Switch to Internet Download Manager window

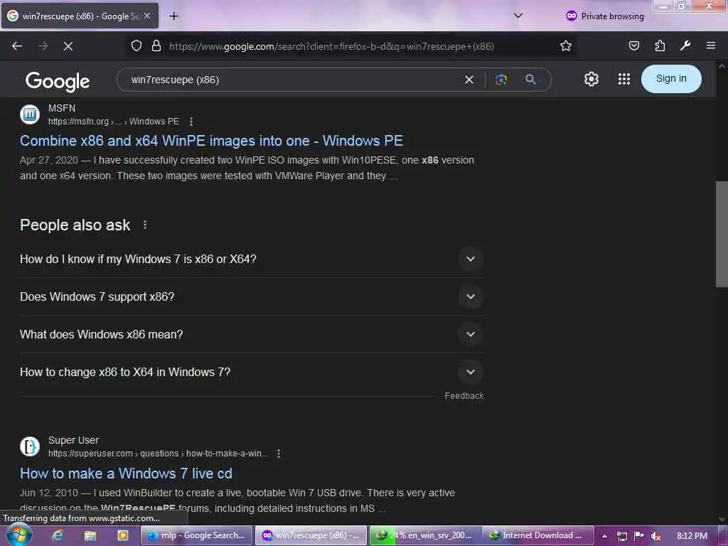coord(537,535)
